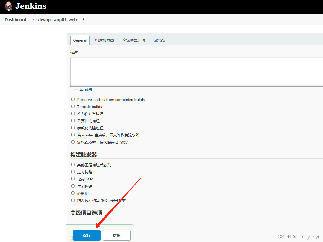Enable 轮询 SCM checkbox
The image size is (323, 242).
(x=73, y=179)
